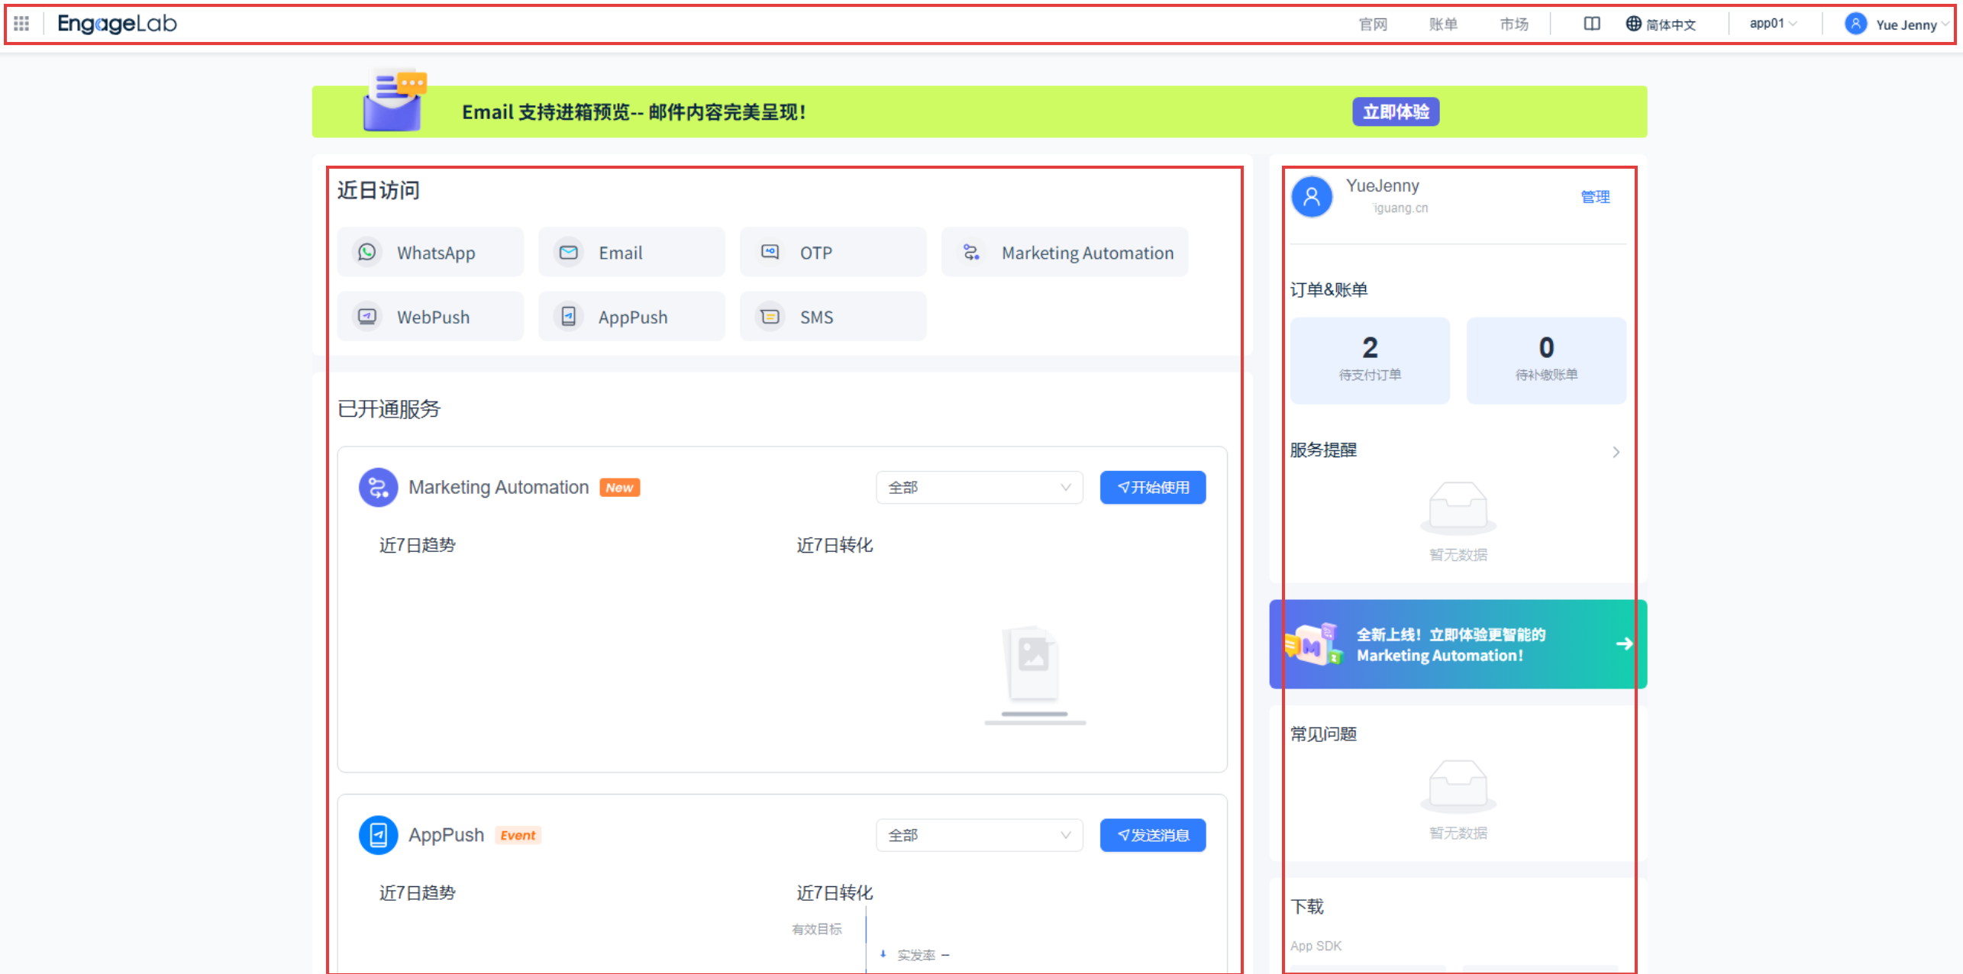Open the SMS recent visit shortcut
This screenshot has width=1963, height=974.
pyautogui.click(x=833, y=316)
